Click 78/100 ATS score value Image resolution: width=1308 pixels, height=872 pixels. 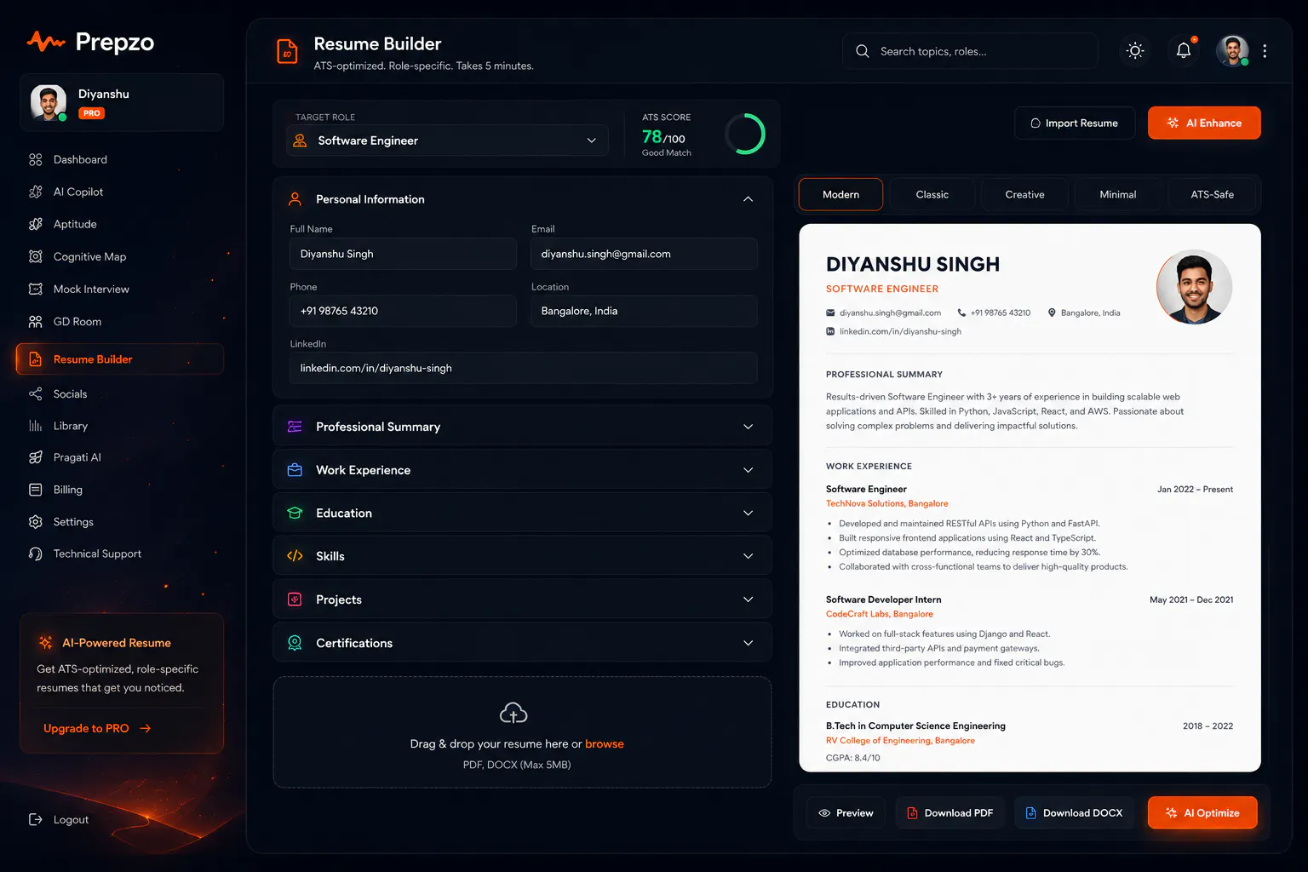tap(663, 137)
